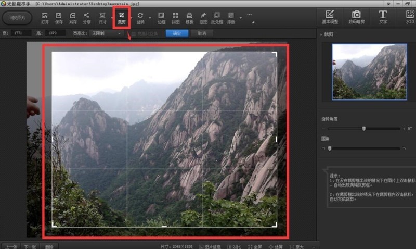Switch to the Digital Darkroom (数码暗房) tab
Image resolution: width=416 pixels, height=249 pixels.
point(356,17)
